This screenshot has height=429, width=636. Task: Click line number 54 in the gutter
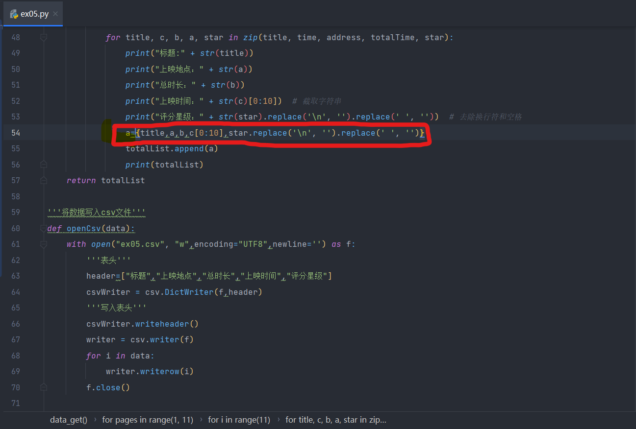tap(15, 132)
